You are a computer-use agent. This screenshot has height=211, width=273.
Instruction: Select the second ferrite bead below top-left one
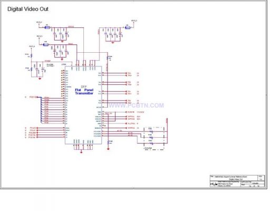(46, 45)
